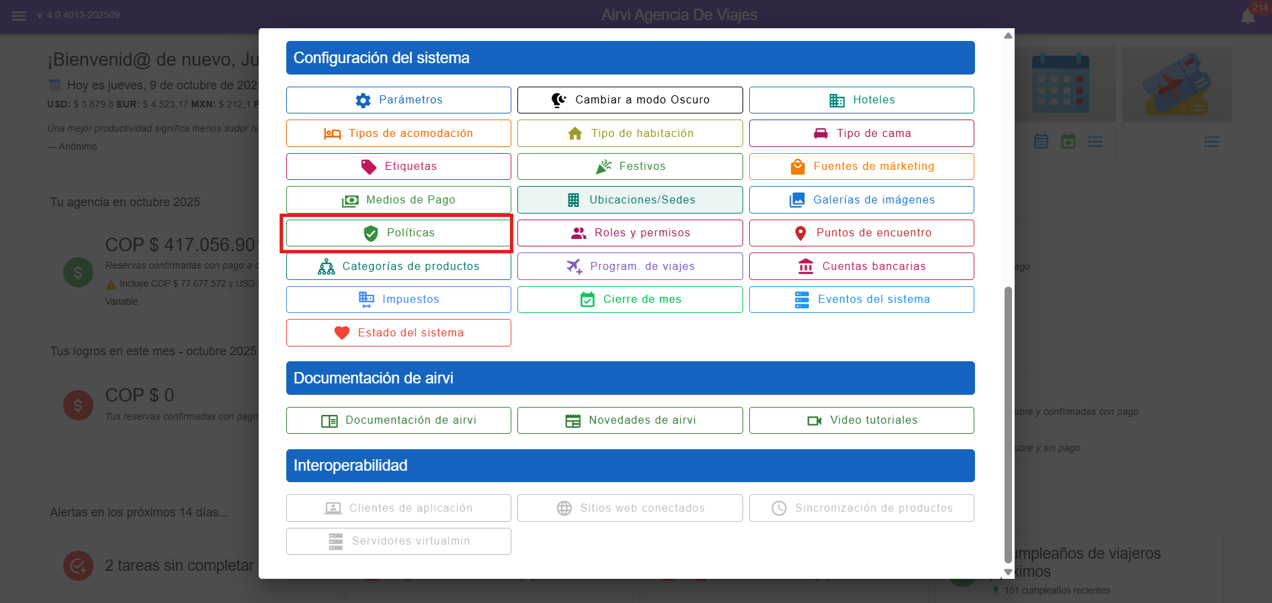Viewport: 1272px width, 603px height.
Task: Open Fuentes de márketing settings
Action: (x=861, y=167)
